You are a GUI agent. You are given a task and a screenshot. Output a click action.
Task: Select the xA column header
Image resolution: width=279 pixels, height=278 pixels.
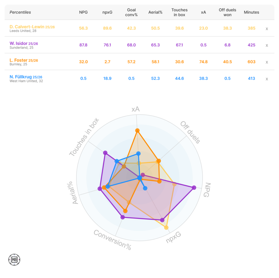[x=203, y=12]
